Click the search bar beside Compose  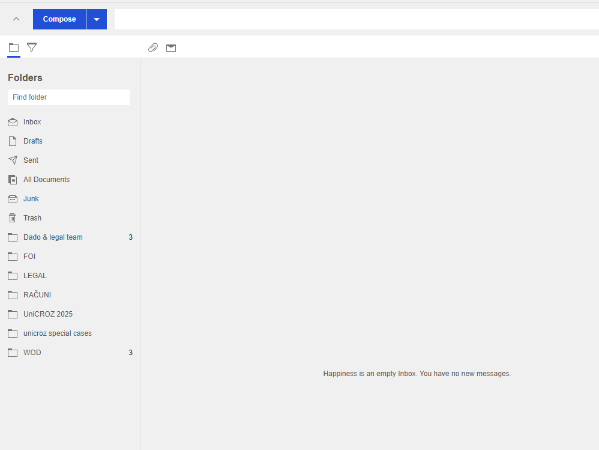357,19
